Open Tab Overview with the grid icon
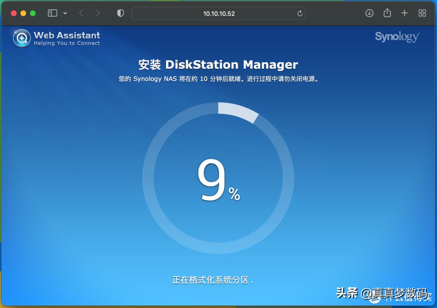This screenshot has height=308, width=437. coord(422,13)
